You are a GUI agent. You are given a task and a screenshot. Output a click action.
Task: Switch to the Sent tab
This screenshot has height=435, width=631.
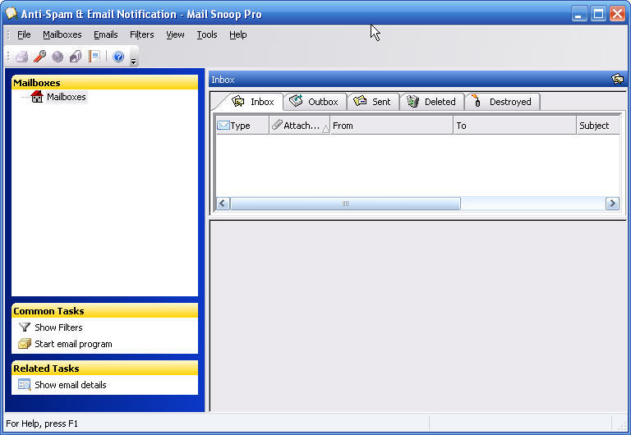pos(373,101)
